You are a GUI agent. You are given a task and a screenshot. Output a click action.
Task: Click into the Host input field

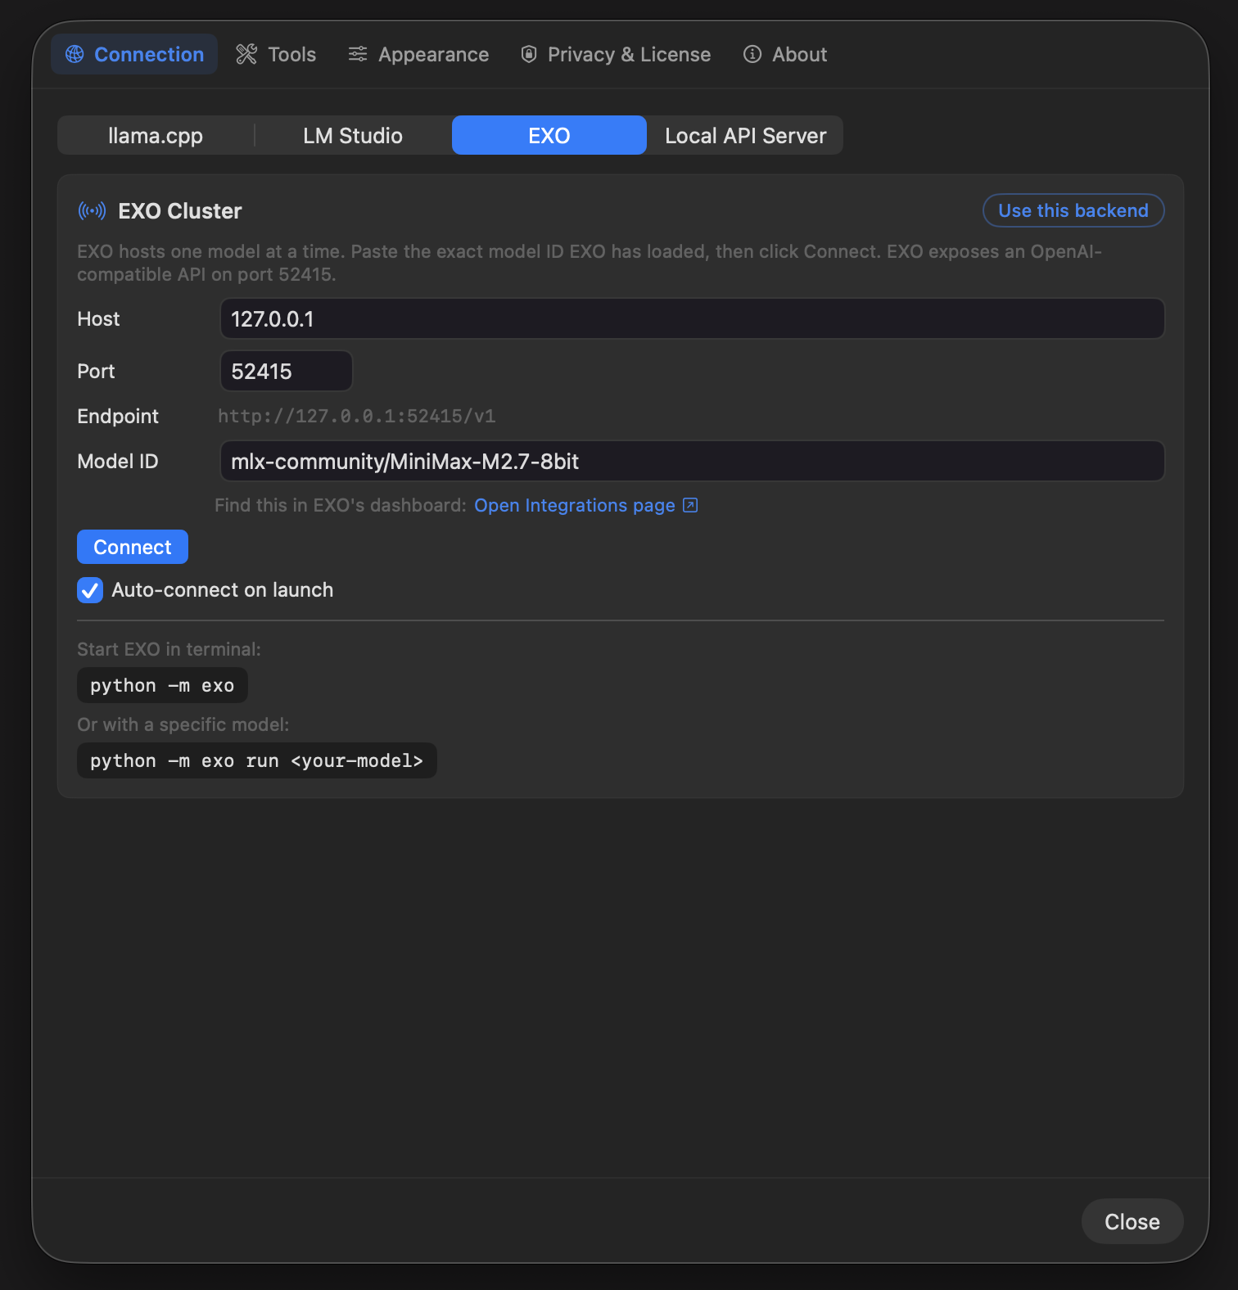(x=692, y=318)
